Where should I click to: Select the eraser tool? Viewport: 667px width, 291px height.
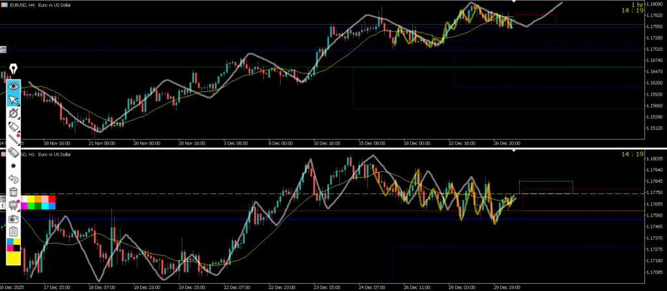coord(14,152)
